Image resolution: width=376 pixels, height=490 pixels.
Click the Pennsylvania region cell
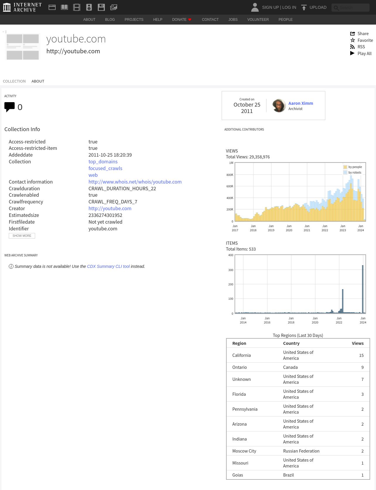click(245, 409)
